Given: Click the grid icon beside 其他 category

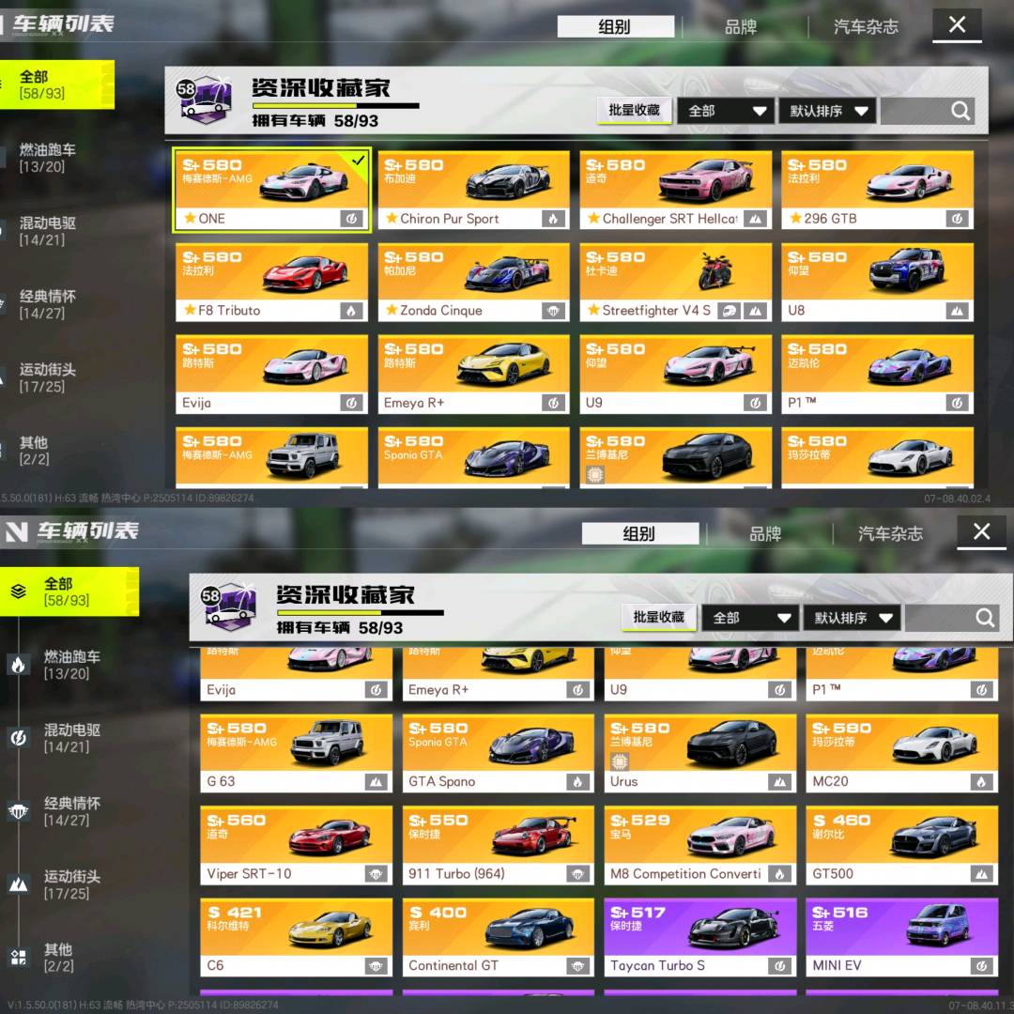Looking at the screenshot, I should click(x=18, y=958).
